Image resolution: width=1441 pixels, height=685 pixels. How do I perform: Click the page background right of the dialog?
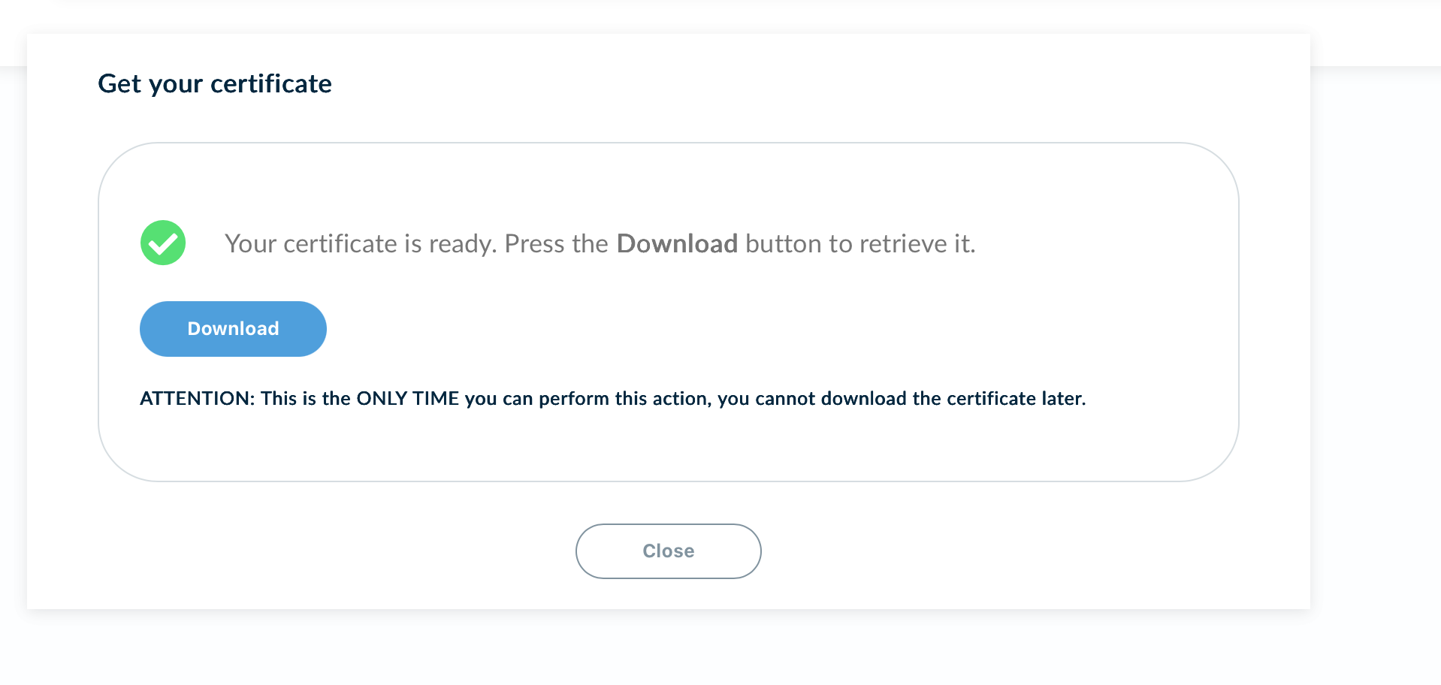click(1375, 338)
